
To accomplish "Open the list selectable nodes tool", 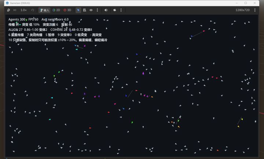I will point(85,10).
